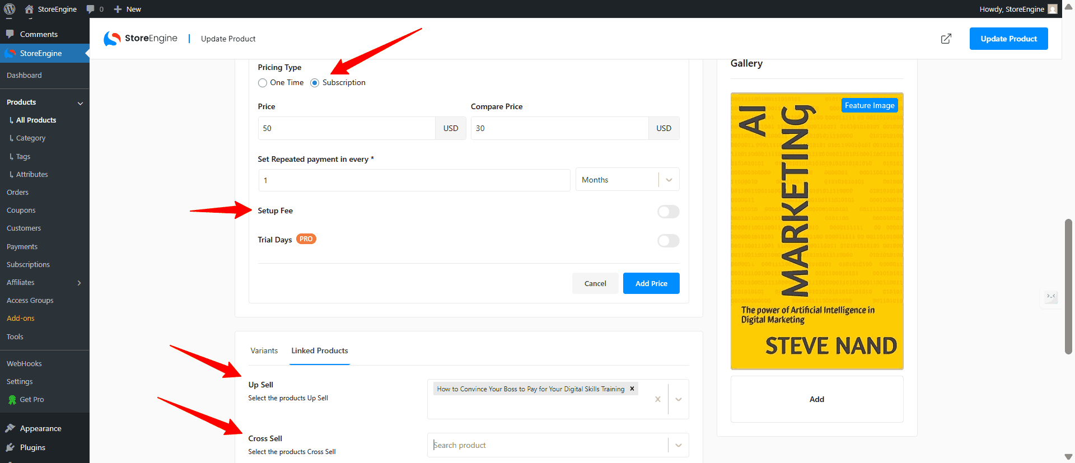Click the StoreEngine logo in header

point(141,39)
